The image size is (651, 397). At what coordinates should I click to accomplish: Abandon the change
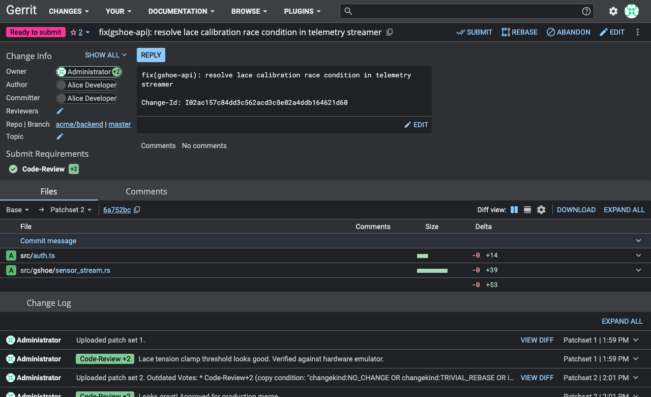[569, 32]
